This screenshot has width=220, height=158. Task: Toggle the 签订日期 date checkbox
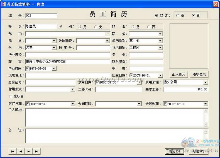click(28, 104)
